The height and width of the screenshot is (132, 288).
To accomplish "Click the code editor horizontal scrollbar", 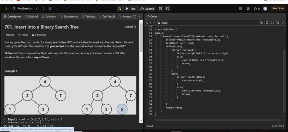I will pyautogui.click(x=217, y=120).
